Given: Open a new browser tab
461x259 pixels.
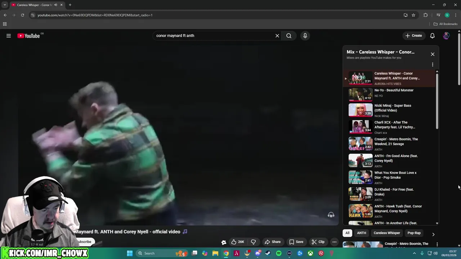Looking at the screenshot, I should [x=70, y=5].
